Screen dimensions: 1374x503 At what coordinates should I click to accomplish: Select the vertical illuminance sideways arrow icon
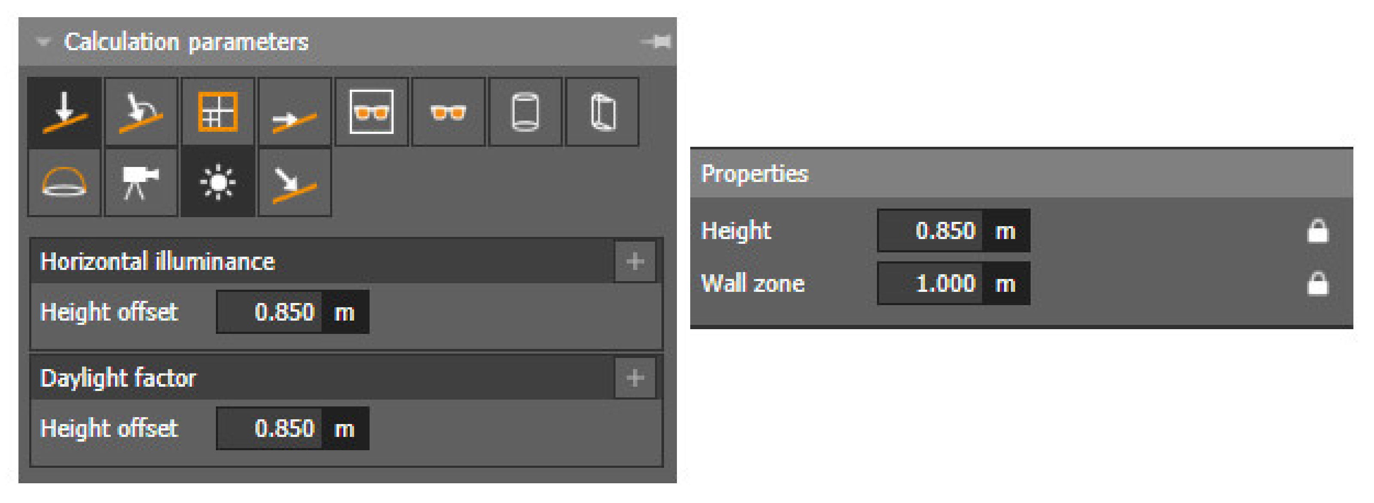pos(294,112)
